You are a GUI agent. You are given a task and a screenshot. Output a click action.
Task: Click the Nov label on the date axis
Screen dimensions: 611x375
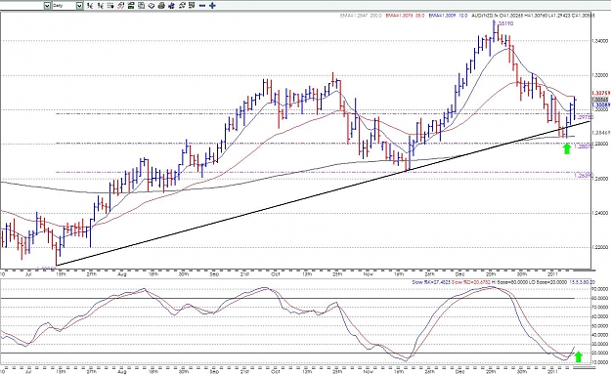(369, 273)
